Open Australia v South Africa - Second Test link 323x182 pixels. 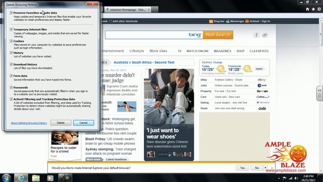[x=144, y=62]
